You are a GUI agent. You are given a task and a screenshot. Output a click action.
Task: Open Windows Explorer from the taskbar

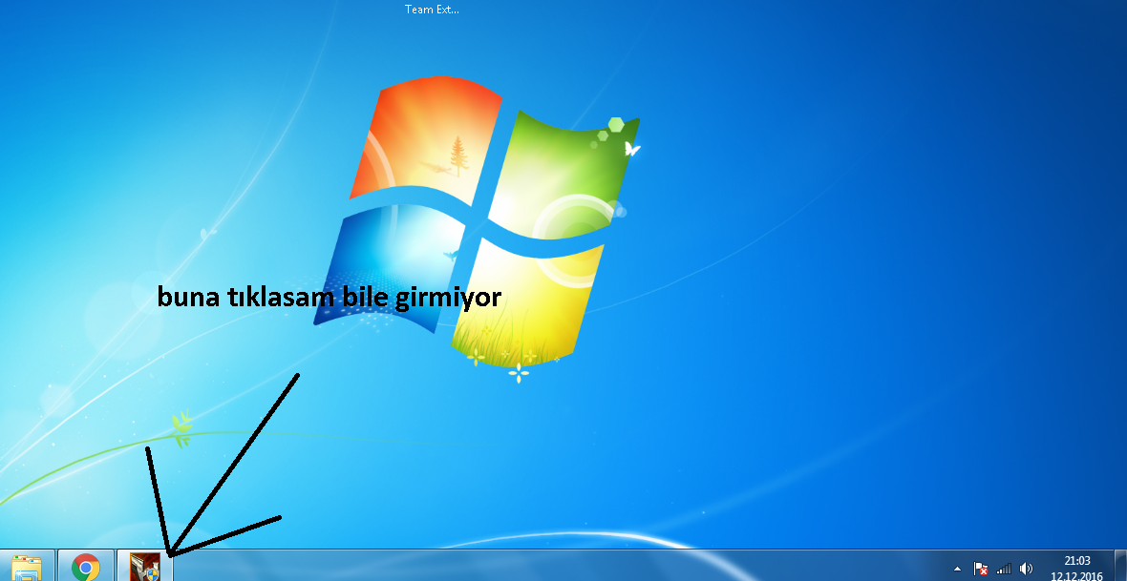[28, 566]
